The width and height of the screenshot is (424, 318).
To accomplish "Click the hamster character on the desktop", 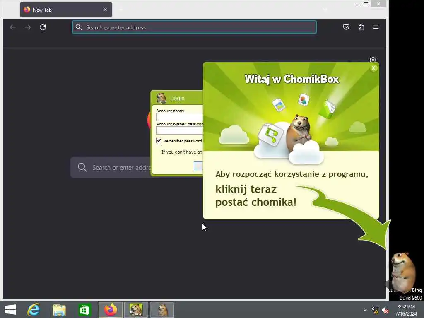I will [x=402, y=272].
